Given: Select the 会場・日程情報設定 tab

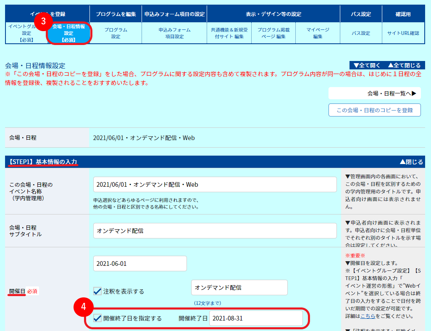Looking at the screenshot, I should (x=69, y=33).
